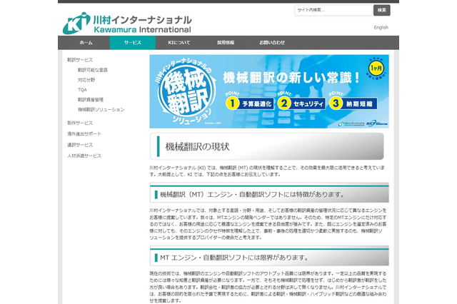
Task: Click the 検索 search button
Action: 382,10
